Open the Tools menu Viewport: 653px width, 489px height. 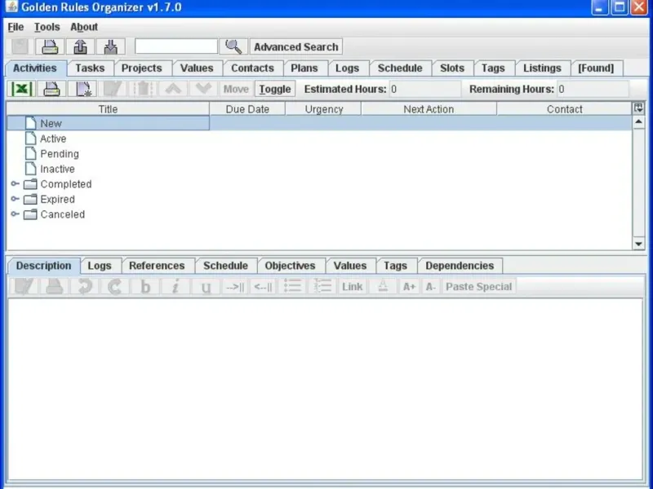click(47, 27)
